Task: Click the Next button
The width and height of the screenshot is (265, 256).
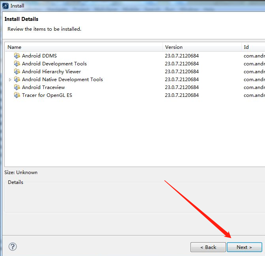Action: point(244,247)
